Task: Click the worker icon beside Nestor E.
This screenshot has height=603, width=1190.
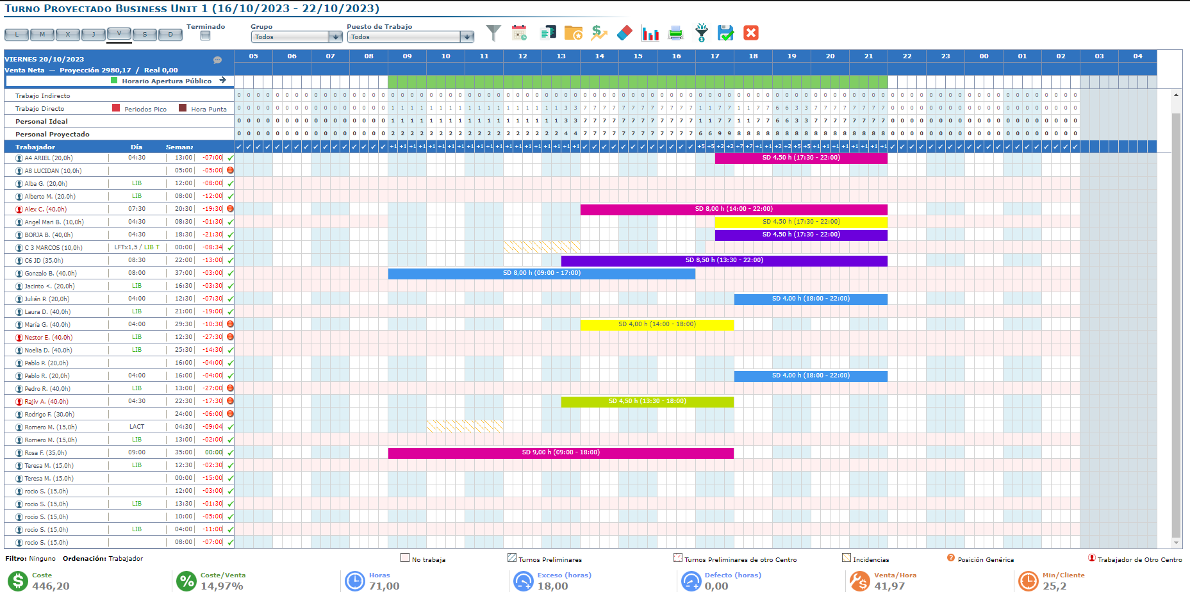Action: click(19, 337)
